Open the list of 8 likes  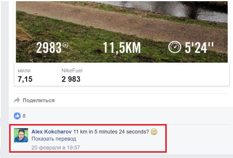point(24,116)
